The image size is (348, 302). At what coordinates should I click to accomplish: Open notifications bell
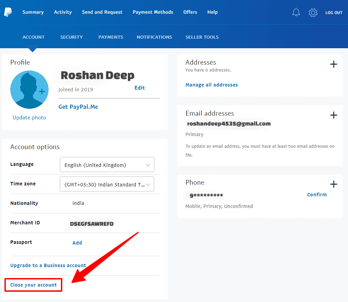pyautogui.click(x=296, y=12)
